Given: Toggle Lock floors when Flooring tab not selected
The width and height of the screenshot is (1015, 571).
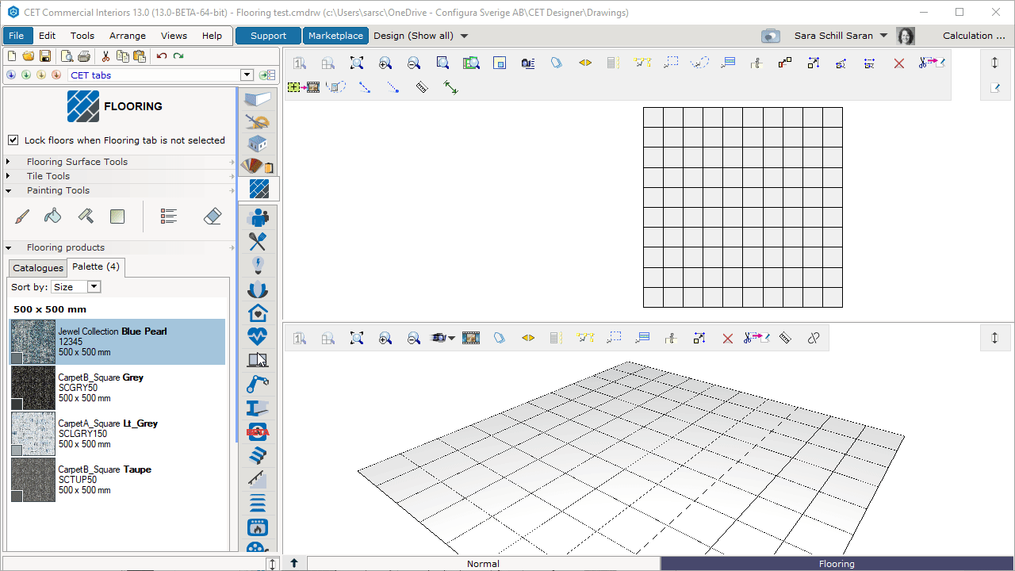Looking at the screenshot, I should pos(13,140).
